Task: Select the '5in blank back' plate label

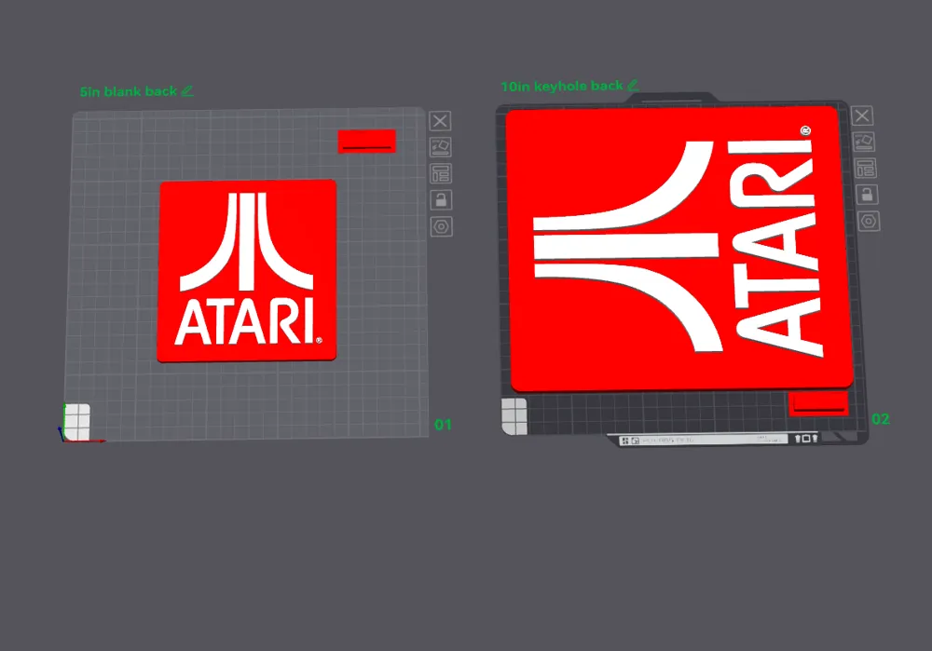Action: (x=129, y=91)
